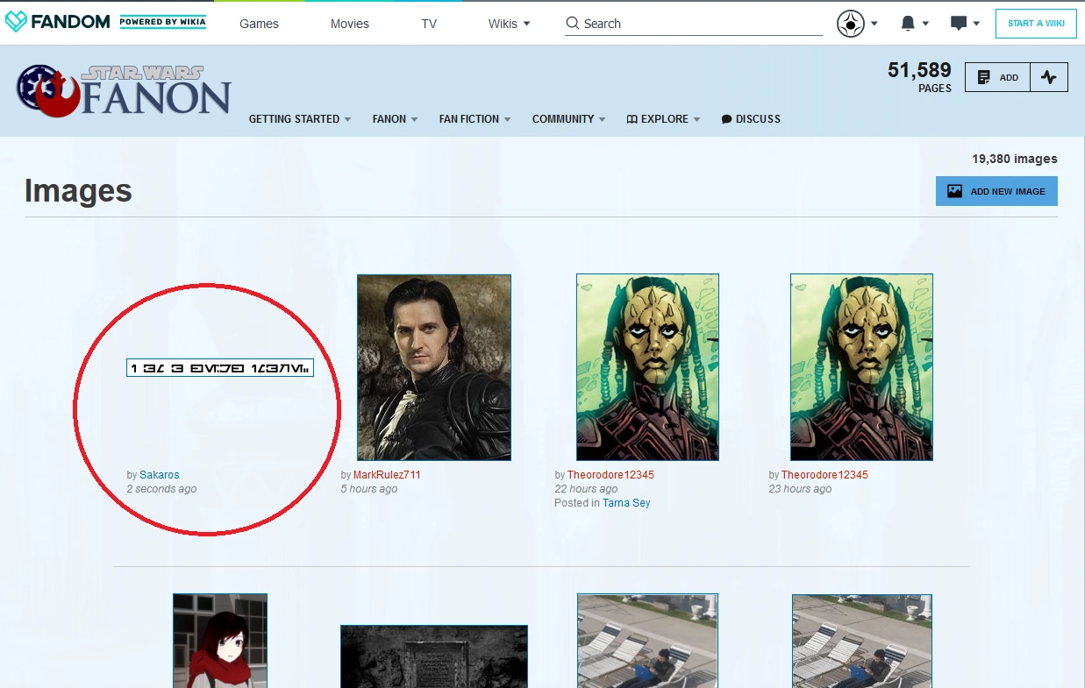Viewport: 1085px width, 688px height.
Task: Open the man in leather jacket image
Action: 434,368
